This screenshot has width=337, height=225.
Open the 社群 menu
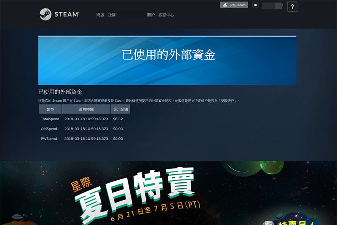coord(112,15)
